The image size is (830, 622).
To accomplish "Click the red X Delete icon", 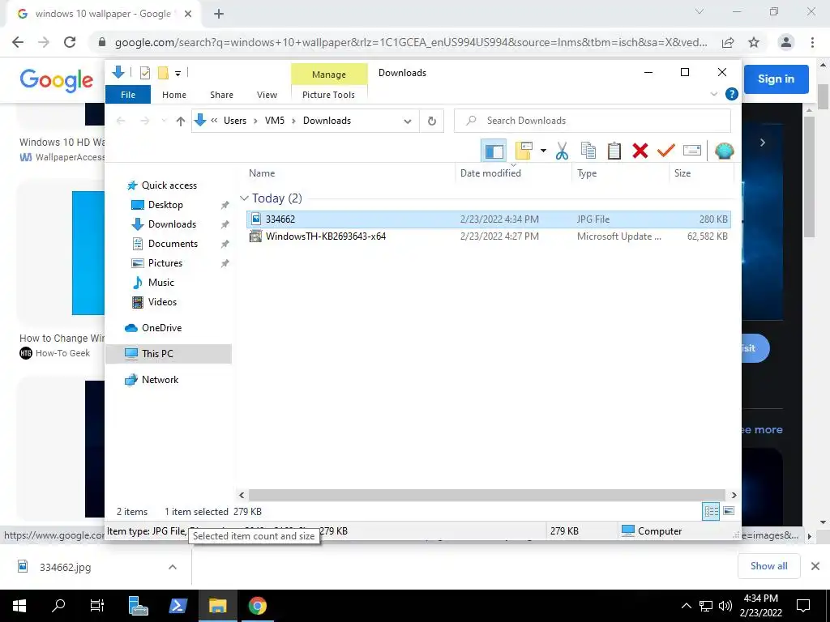I will point(640,151).
